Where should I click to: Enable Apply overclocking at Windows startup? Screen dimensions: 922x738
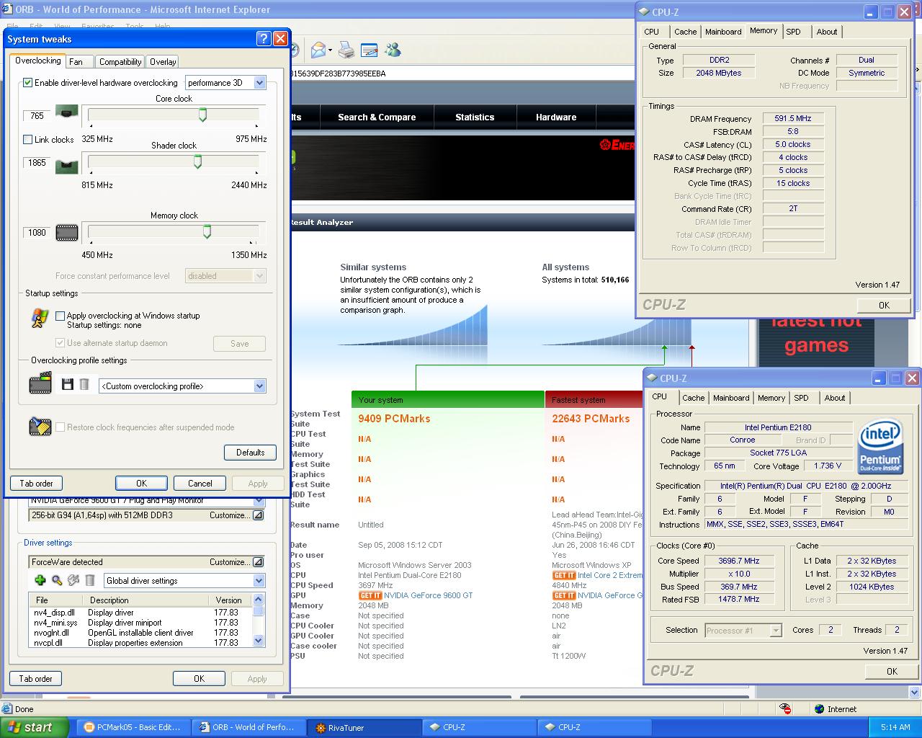(x=61, y=316)
